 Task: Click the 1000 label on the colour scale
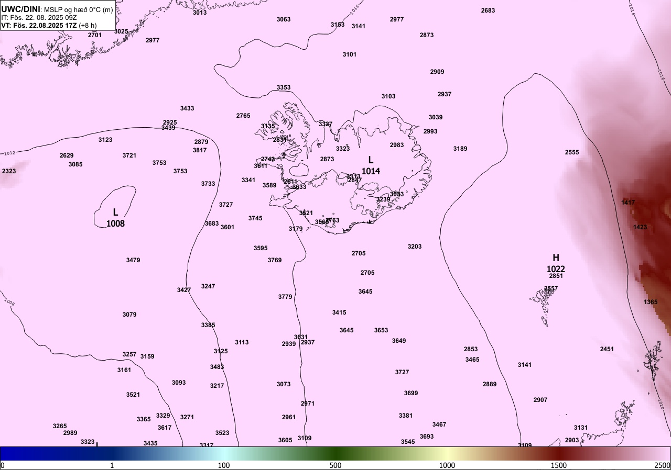coord(447,465)
